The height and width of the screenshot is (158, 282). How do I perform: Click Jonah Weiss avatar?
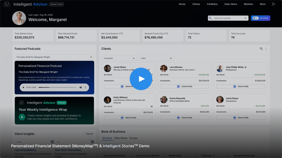click(107, 68)
